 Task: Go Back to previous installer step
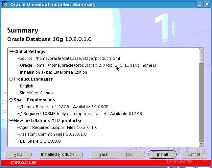pyautogui.click(x=104, y=155)
